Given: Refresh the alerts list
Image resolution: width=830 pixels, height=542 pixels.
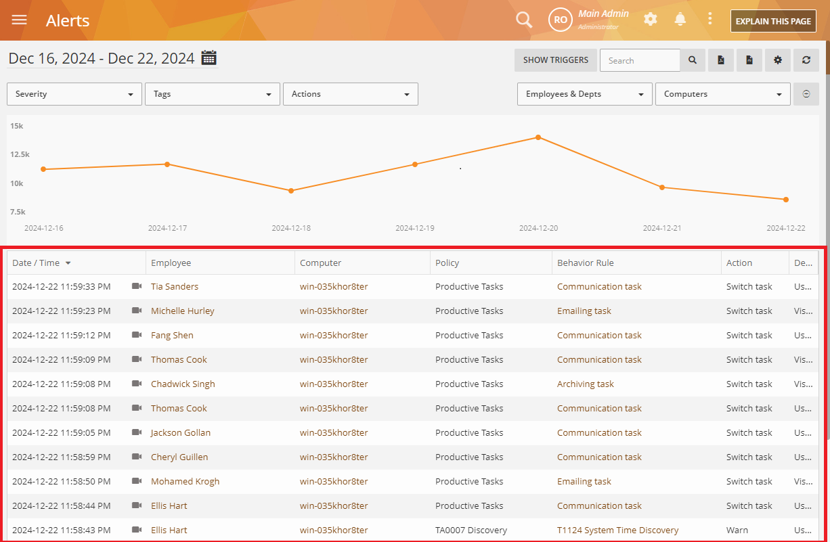Looking at the screenshot, I should pyautogui.click(x=806, y=60).
